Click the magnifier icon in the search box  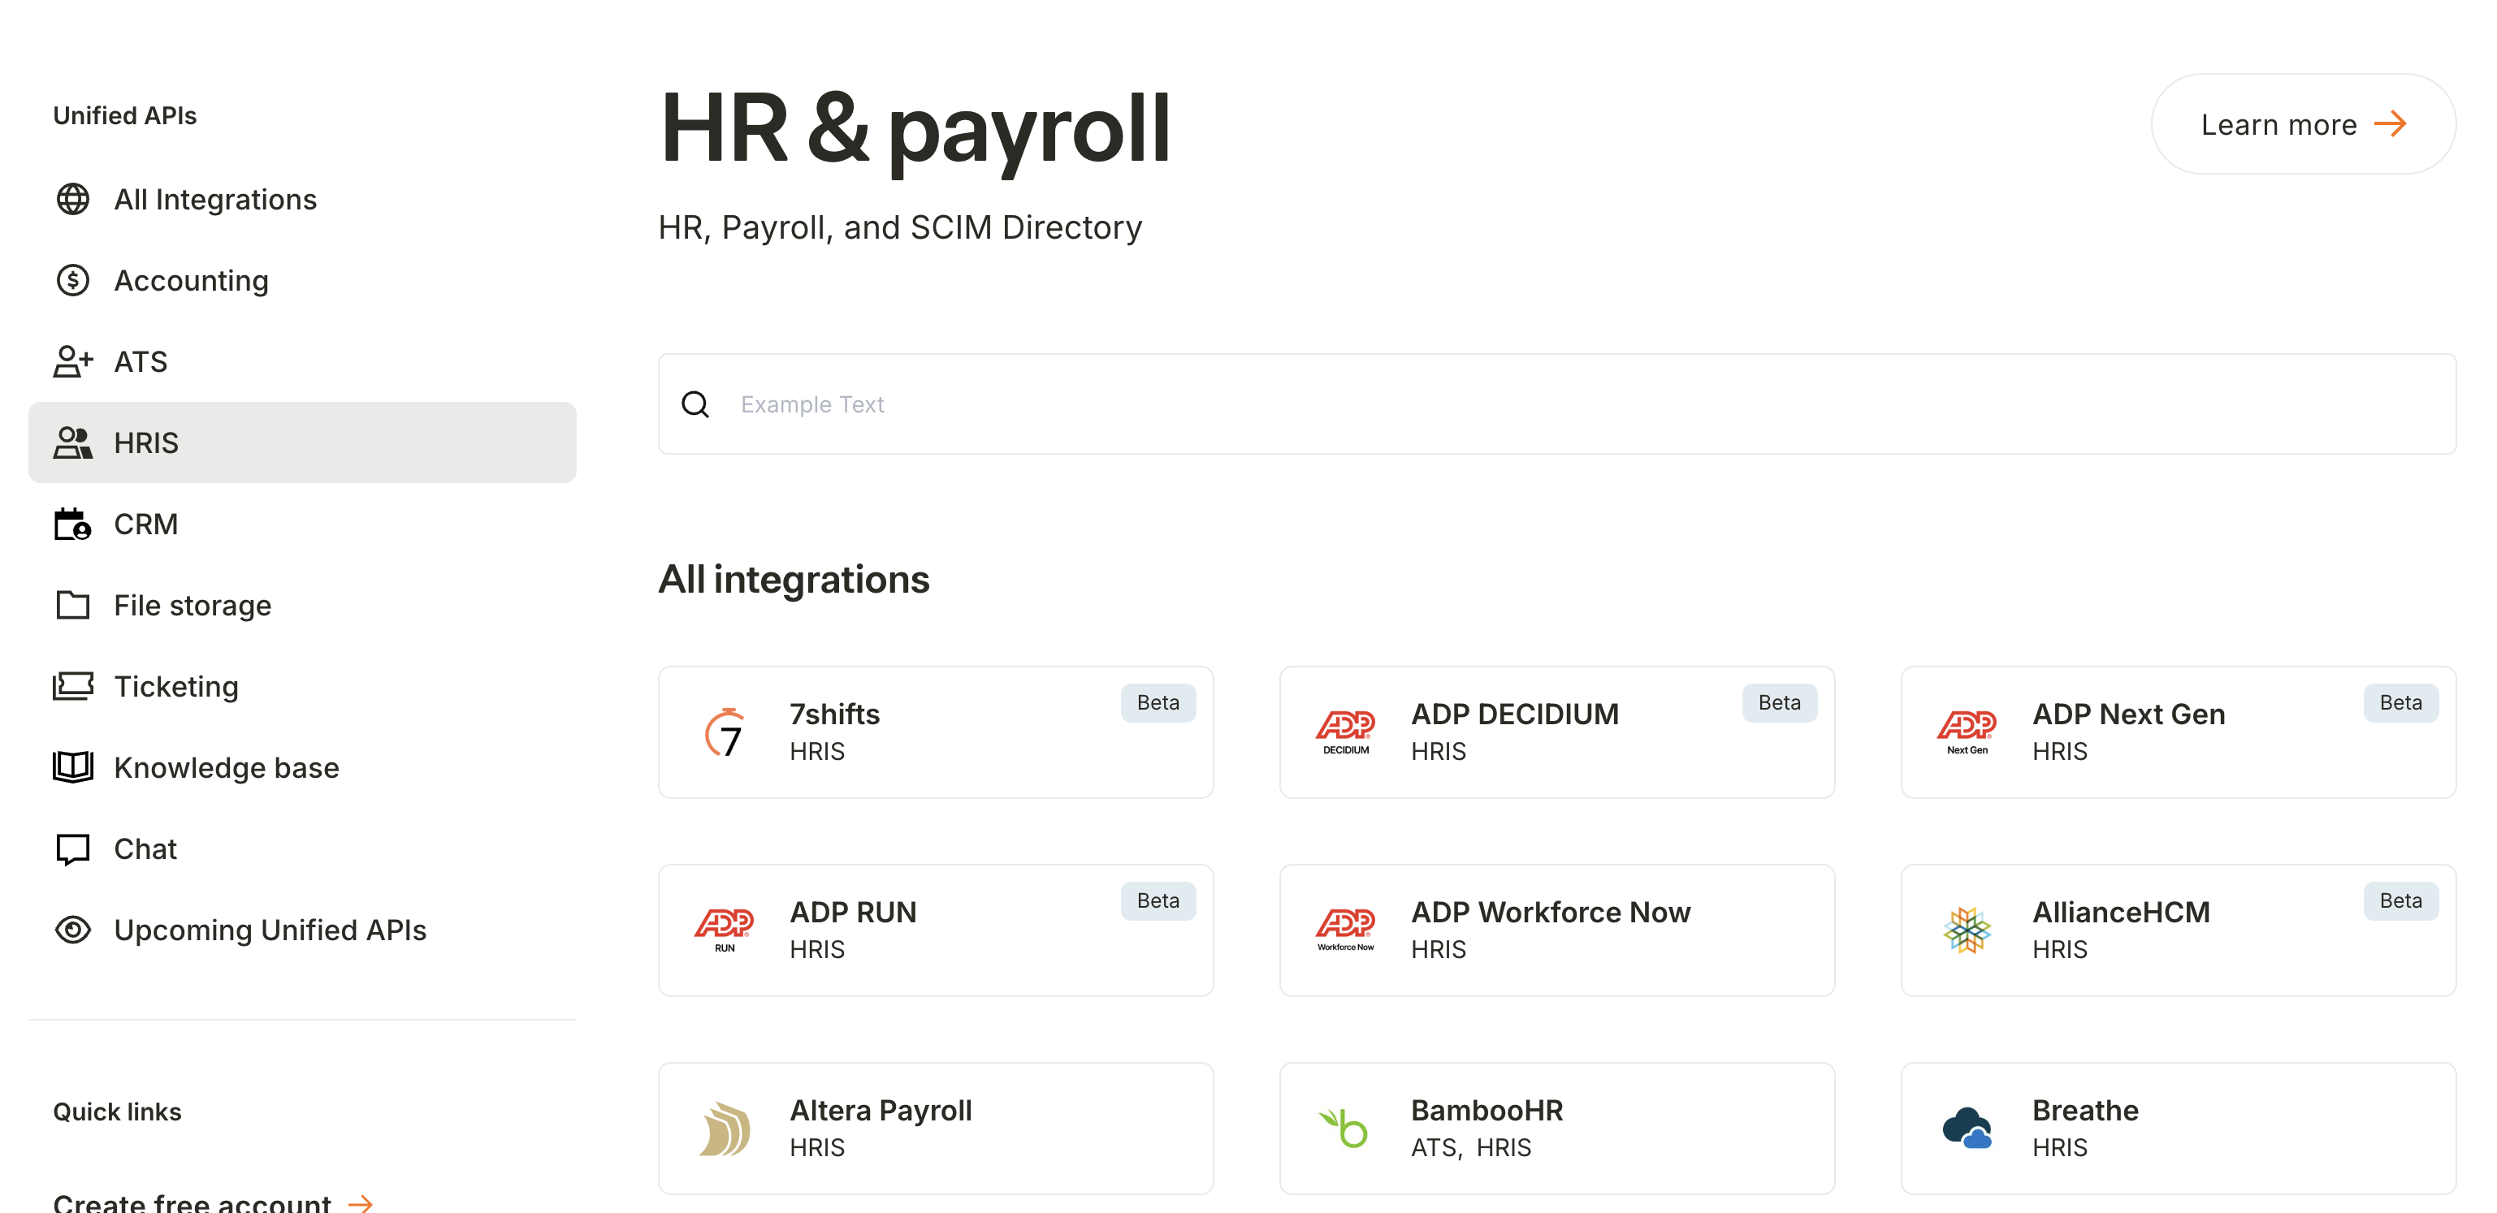695,404
